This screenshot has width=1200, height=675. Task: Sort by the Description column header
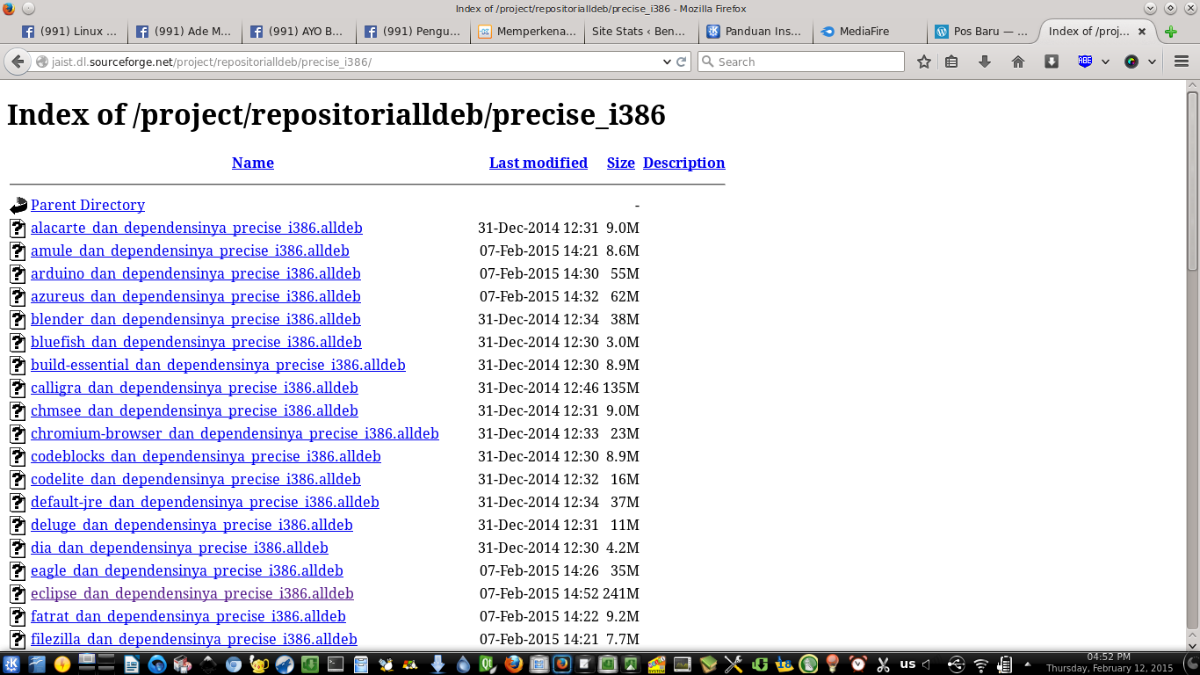click(684, 163)
